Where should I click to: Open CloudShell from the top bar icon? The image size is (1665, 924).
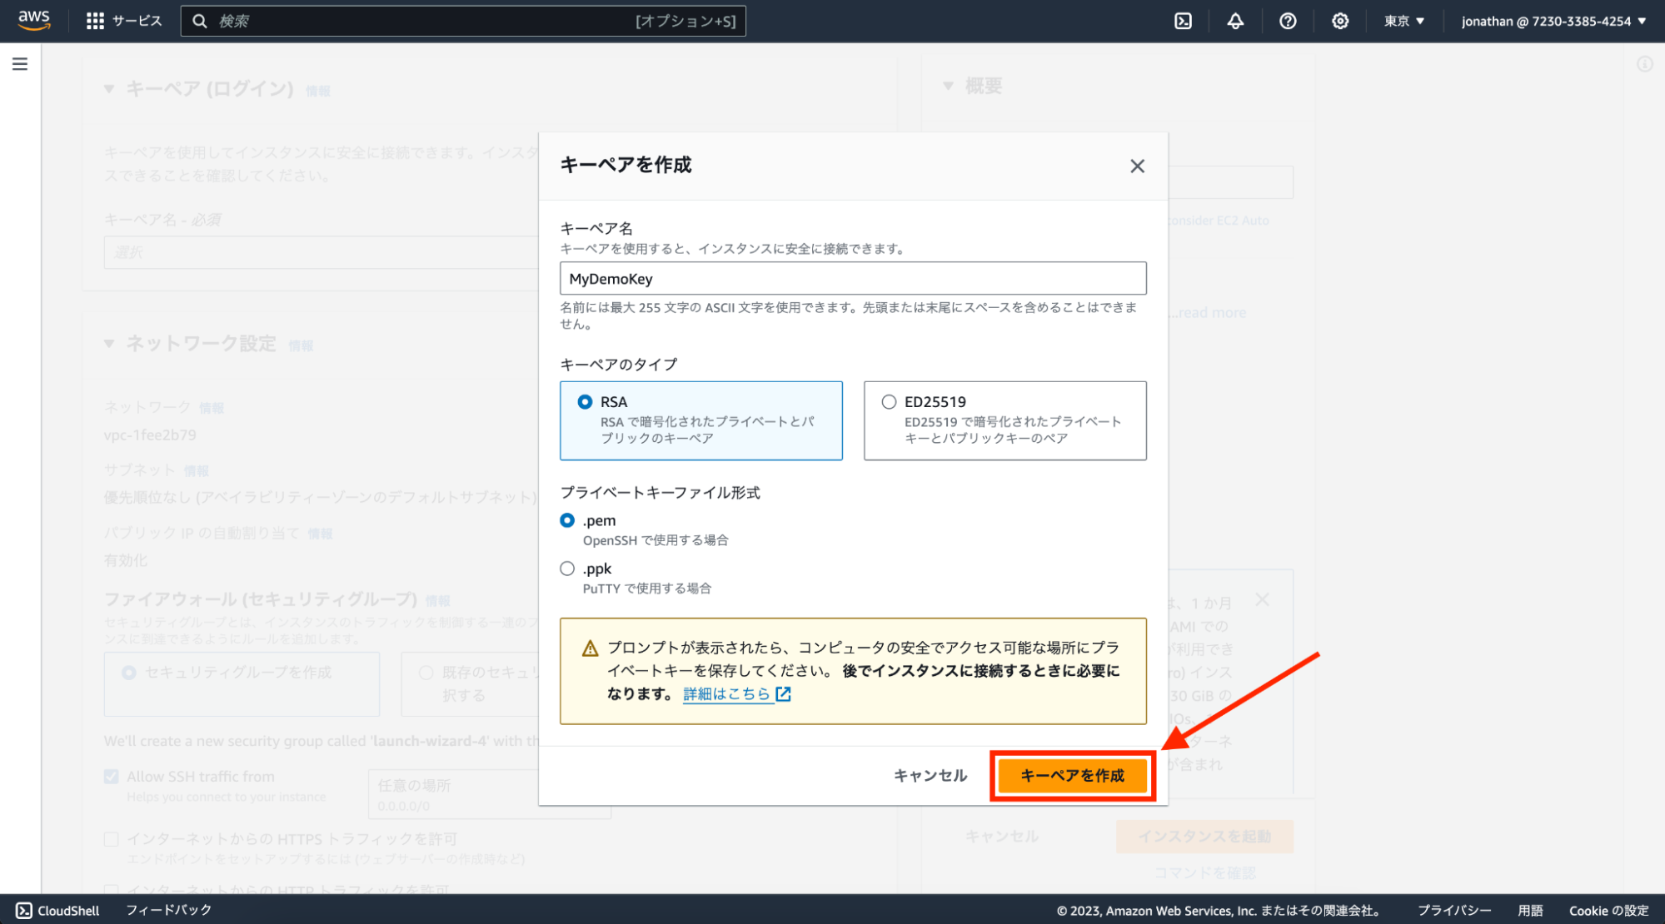1183,21
